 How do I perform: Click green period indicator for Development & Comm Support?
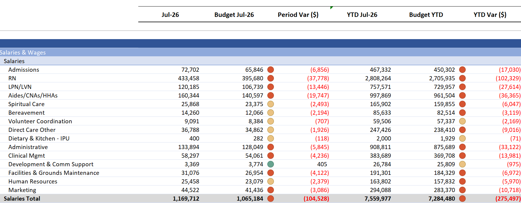(271, 164)
